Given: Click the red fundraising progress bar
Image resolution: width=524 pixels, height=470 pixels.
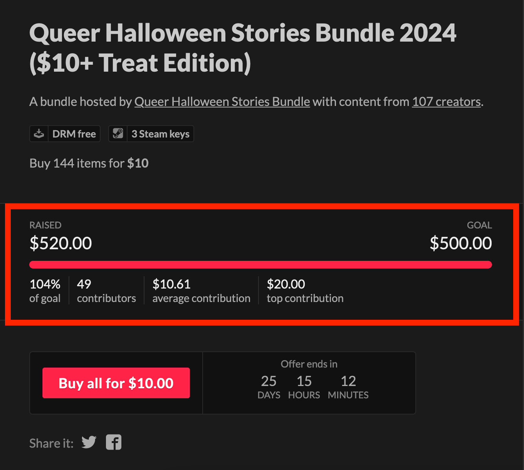Looking at the screenshot, I should 260,265.
